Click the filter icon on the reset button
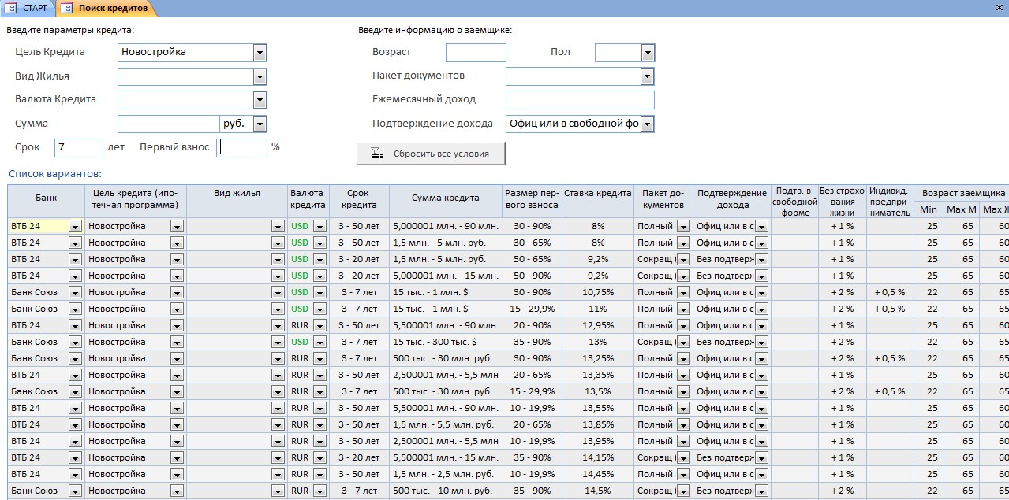1009x500 pixels. [377, 154]
